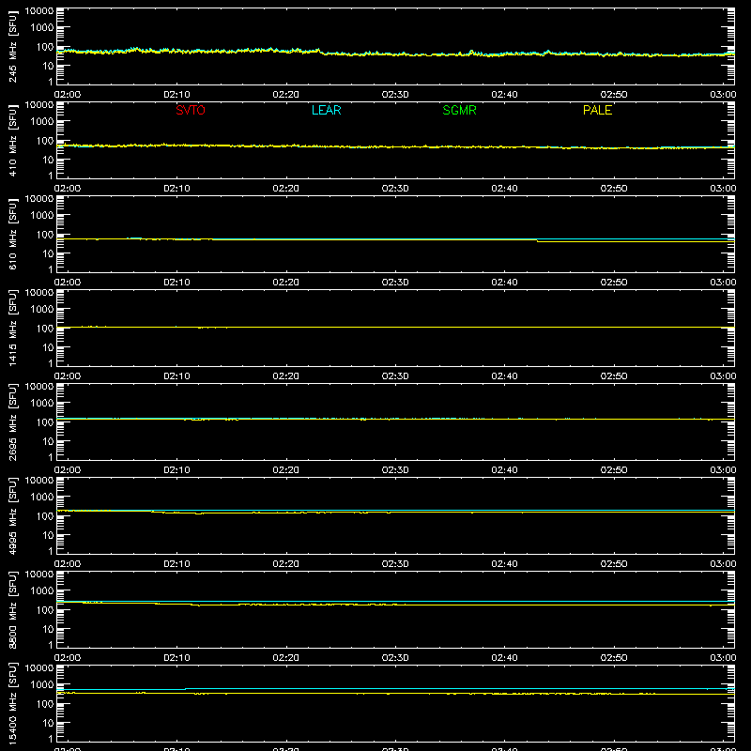
Task: Click the 1000 tick label on 410 MHz plot
Action: pos(42,122)
